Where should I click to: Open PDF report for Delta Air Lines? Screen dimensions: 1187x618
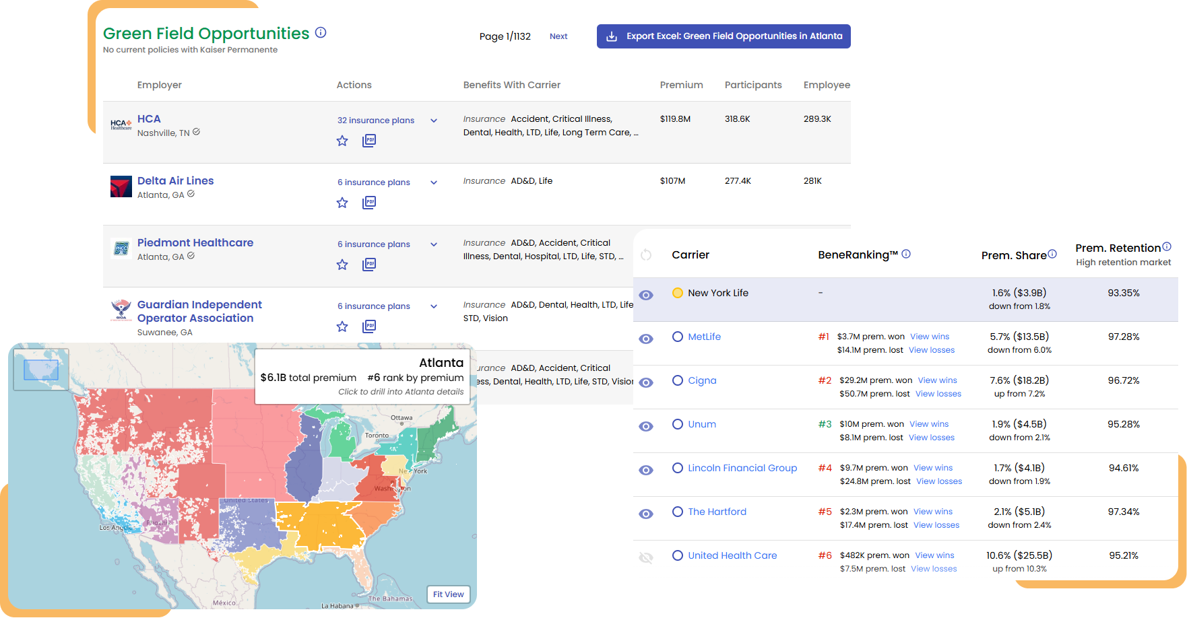[369, 203]
